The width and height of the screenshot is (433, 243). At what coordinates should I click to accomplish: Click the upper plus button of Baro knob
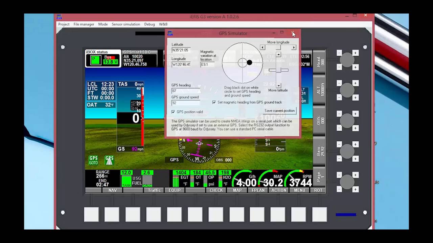[355, 144]
